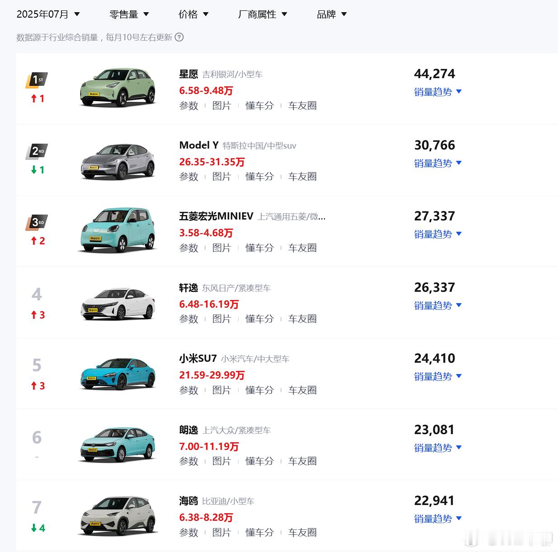Image resolution: width=558 pixels, height=552 pixels.
Task: Open 图片 for Model Y
Action: tap(221, 177)
